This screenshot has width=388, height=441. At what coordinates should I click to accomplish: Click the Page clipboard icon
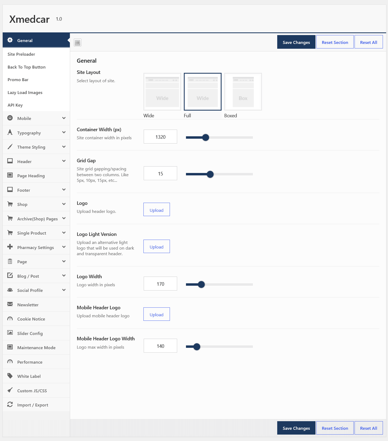pyautogui.click(x=10, y=261)
